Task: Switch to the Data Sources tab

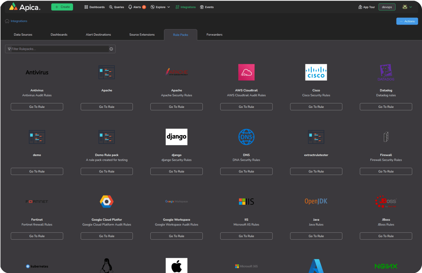Action: point(23,35)
